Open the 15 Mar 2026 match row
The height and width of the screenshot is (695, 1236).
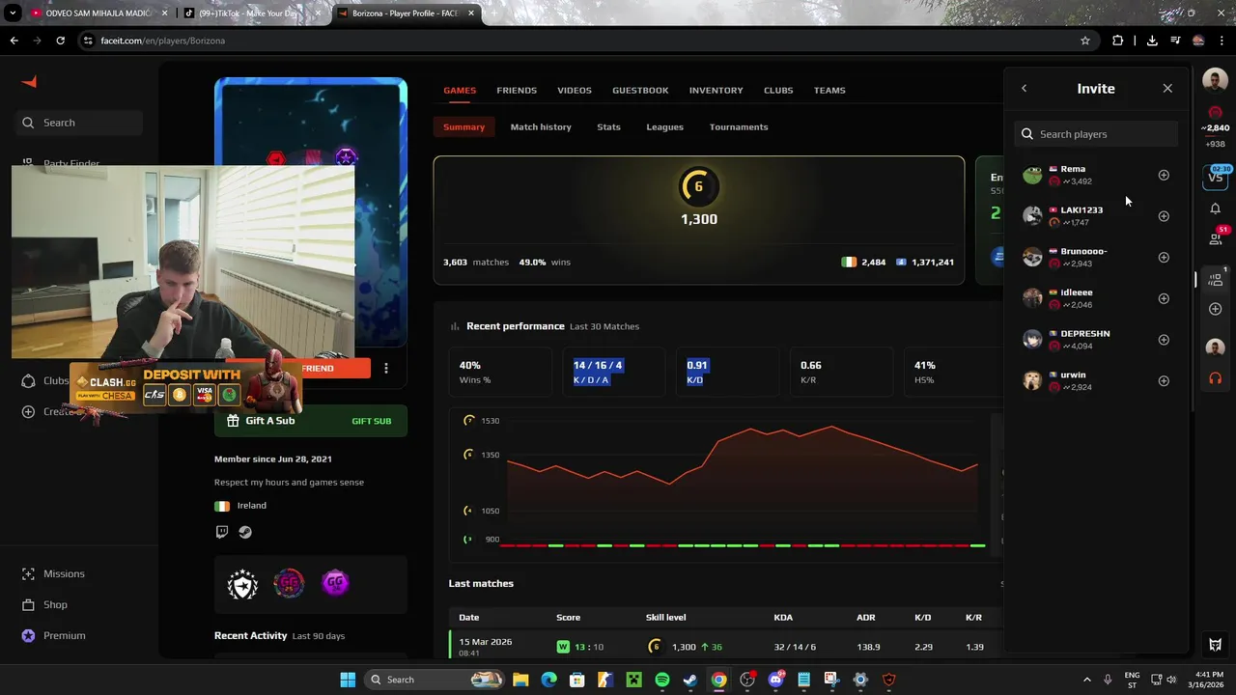(726, 646)
